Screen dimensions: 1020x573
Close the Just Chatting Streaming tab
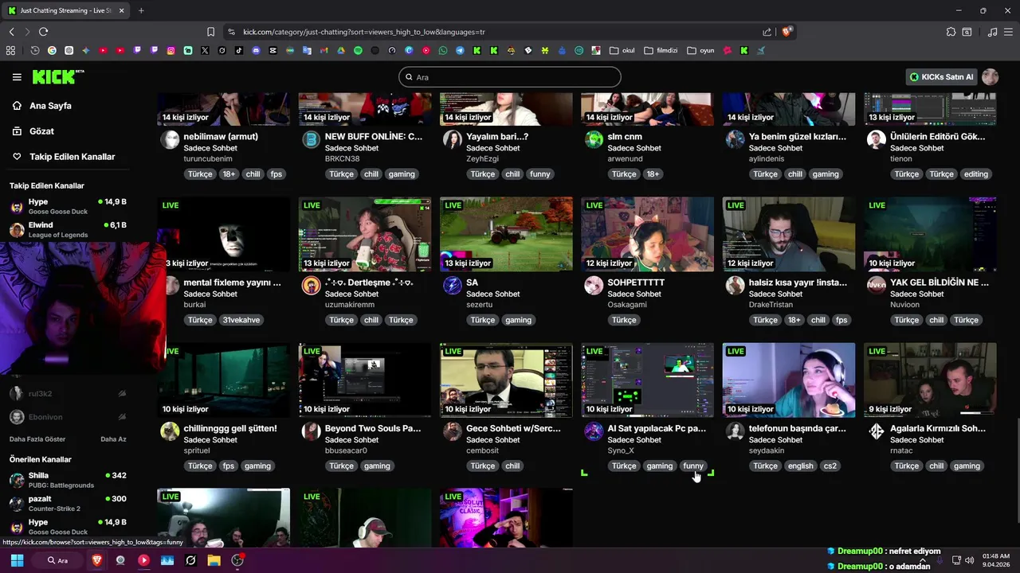(121, 10)
